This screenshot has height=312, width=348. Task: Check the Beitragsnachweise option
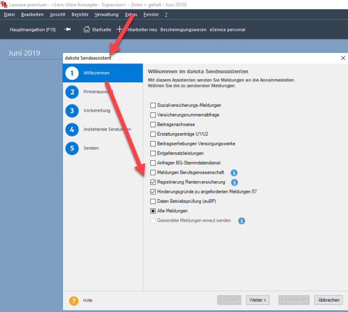pos(153,125)
